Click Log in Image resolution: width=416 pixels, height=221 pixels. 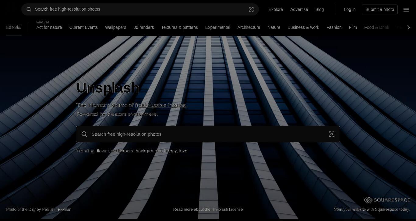point(350,9)
